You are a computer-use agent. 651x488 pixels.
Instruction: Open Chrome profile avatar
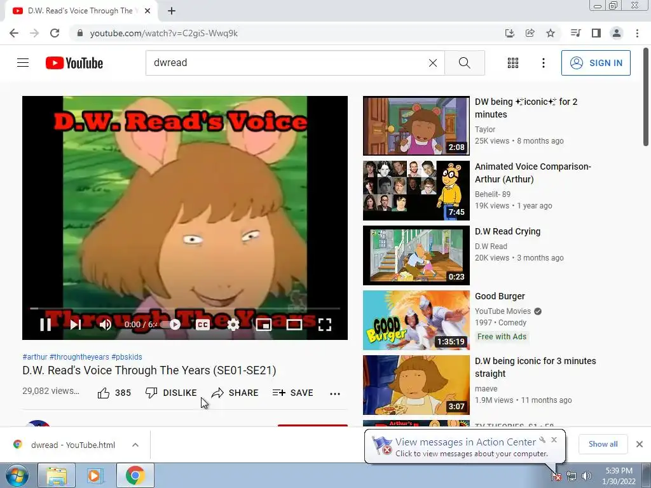(617, 33)
